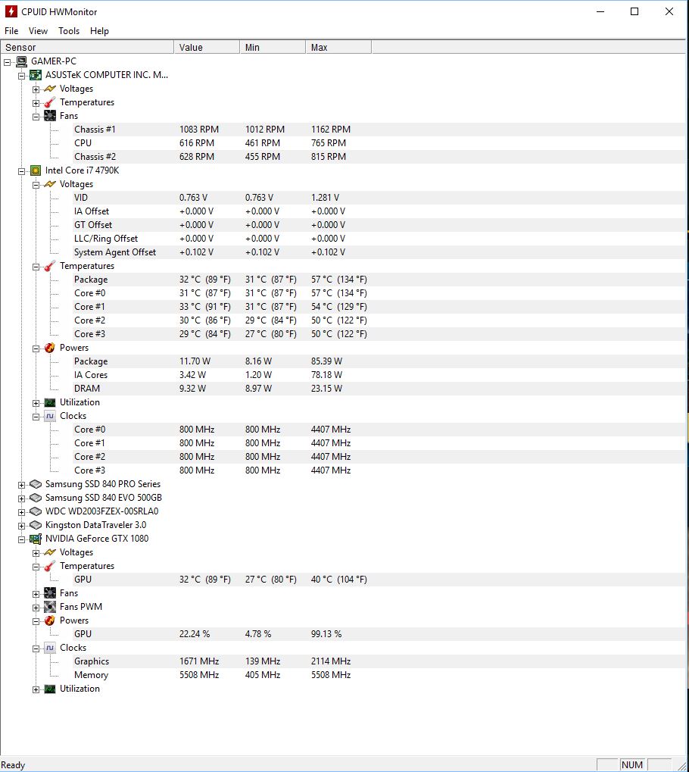Click the WDC WD2003FZEX drive icon

point(36,511)
